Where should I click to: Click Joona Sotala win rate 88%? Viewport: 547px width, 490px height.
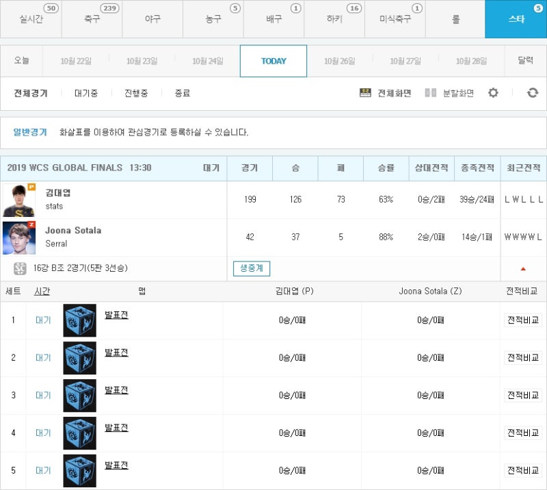(386, 237)
